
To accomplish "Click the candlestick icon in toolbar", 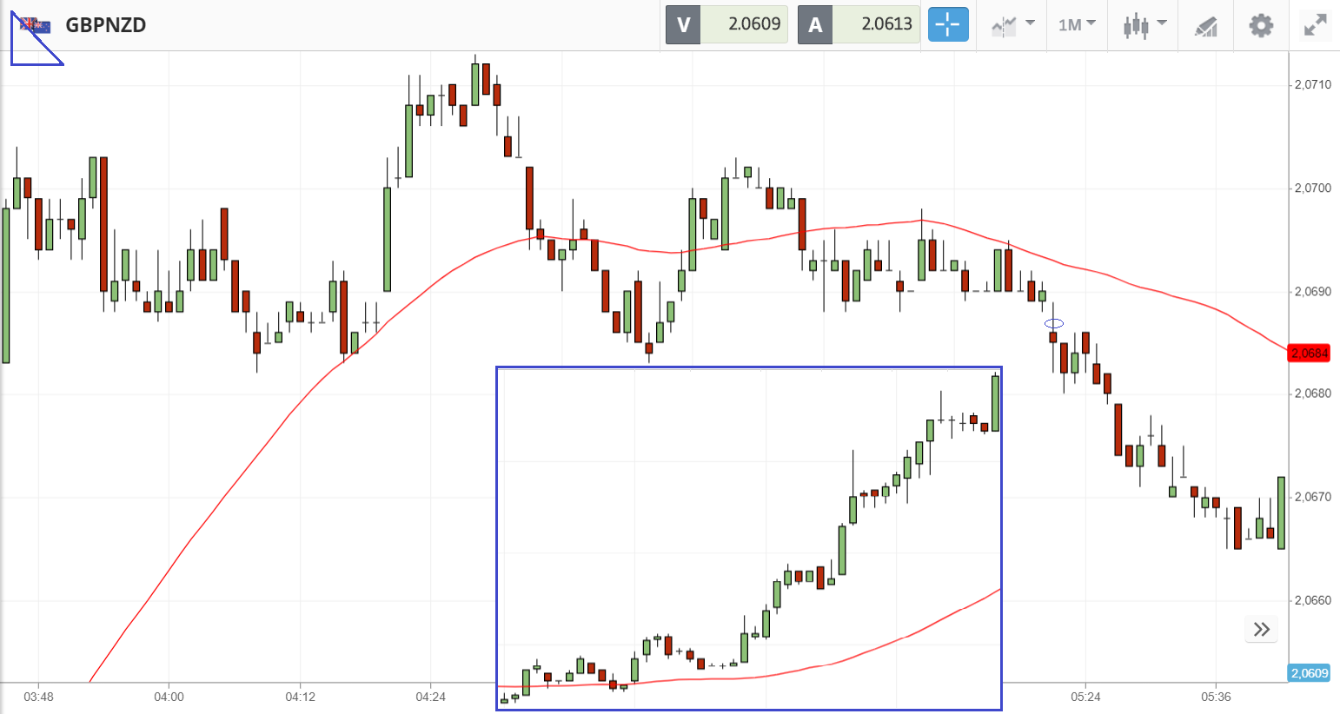I will [x=1136, y=25].
